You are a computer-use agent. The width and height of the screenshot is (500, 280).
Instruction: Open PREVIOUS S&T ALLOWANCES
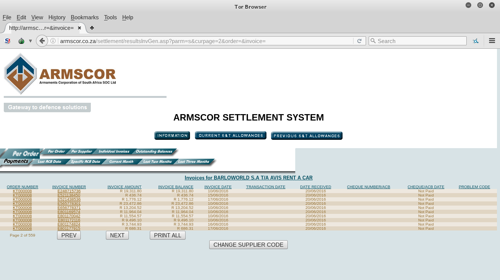click(x=307, y=136)
